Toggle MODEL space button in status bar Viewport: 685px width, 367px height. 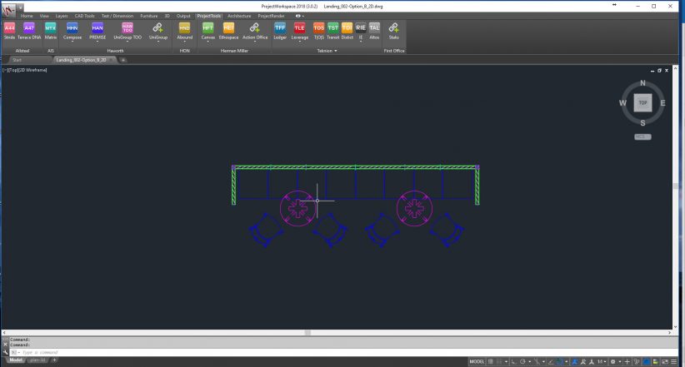click(x=477, y=362)
